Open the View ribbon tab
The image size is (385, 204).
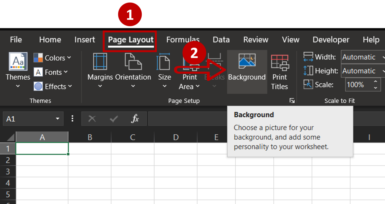point(291,39)
